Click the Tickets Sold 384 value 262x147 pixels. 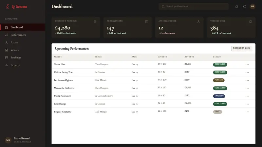(215, 28)
